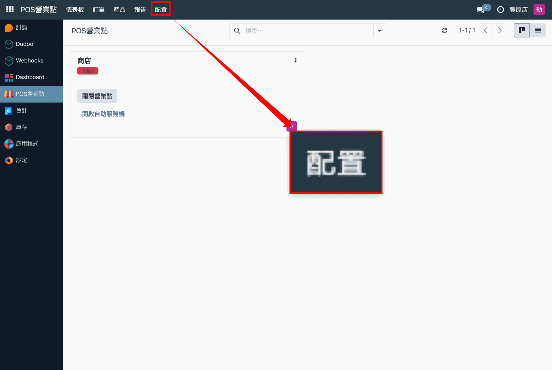The height and width of the screenshot is (370, 552).
Task: Focus the 搜尋 search field
Action: [308, 31]
